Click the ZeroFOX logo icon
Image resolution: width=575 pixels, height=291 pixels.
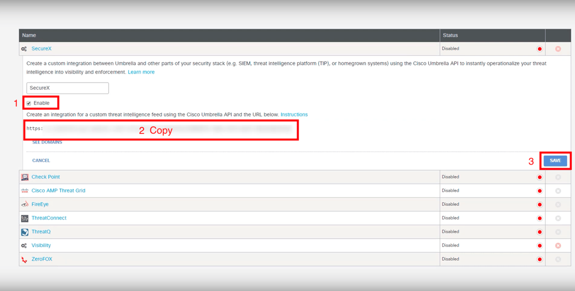(x=24, y=260)
